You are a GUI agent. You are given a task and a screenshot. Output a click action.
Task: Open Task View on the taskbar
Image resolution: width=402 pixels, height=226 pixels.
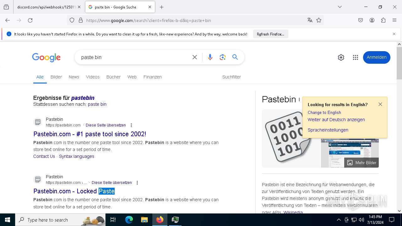[x=113, y=220]
